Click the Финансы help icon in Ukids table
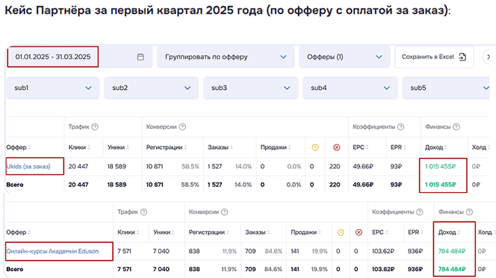Screen dimensions: 496x278 click(x=456, y=127)
